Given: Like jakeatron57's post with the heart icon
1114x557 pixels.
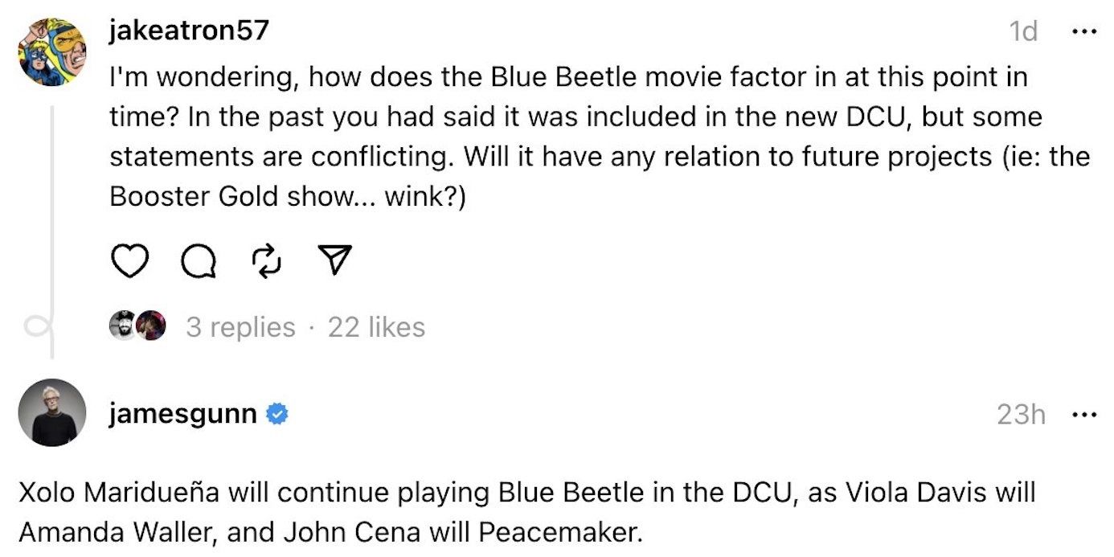Looking at the screenshot, I should [129, 261].
